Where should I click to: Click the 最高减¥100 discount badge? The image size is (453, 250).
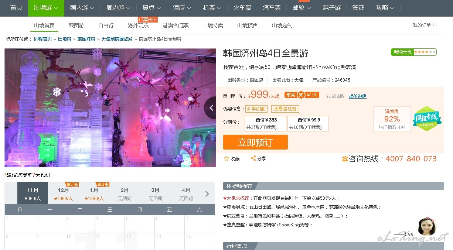coord(302,95)
